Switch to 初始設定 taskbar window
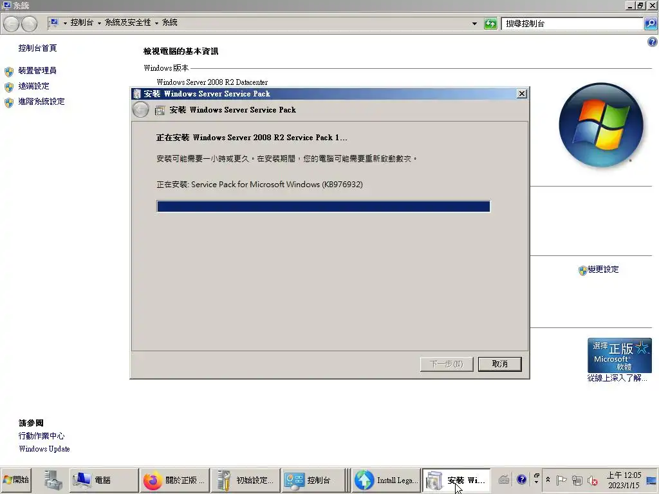The width and height of the screenshot is (659, 494). coord(245,480)
